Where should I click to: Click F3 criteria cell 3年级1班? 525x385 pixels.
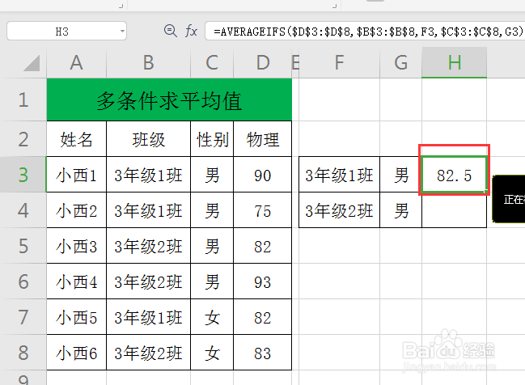(339, 175)
